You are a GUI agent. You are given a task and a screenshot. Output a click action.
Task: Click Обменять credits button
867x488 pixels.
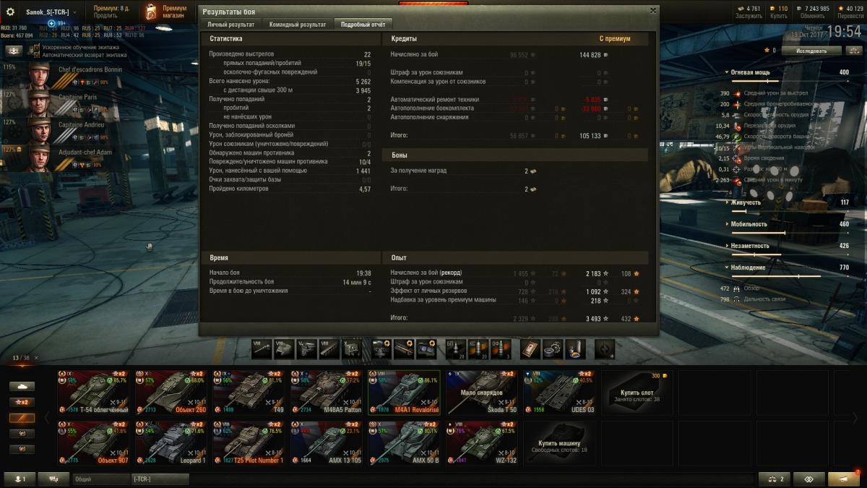pos(813,16)
